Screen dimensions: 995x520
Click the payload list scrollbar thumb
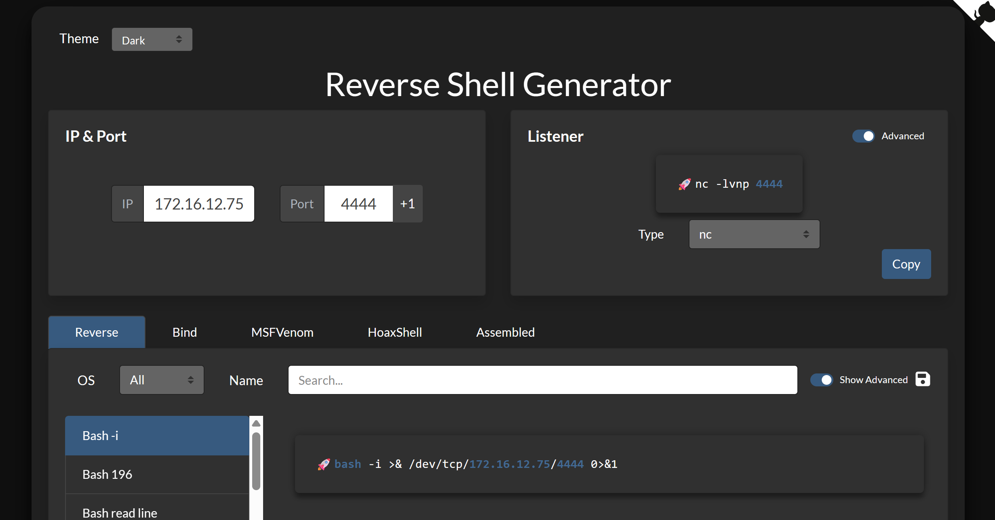click(x=256, y=461)
